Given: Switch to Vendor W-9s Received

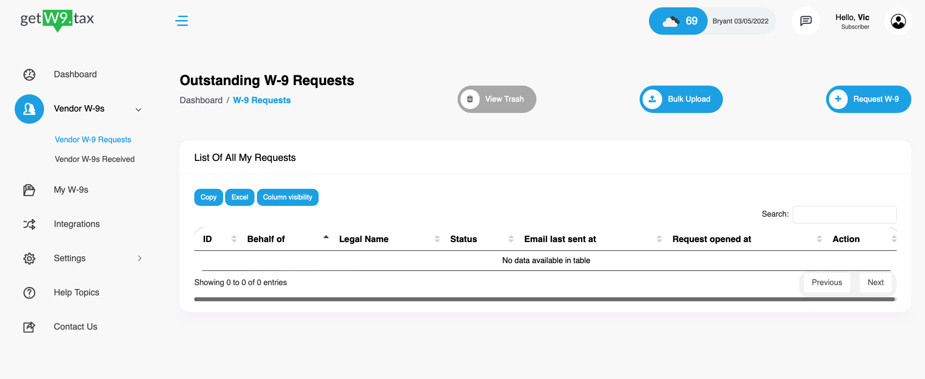Looking at the screenshot, I should click(94, 159).
